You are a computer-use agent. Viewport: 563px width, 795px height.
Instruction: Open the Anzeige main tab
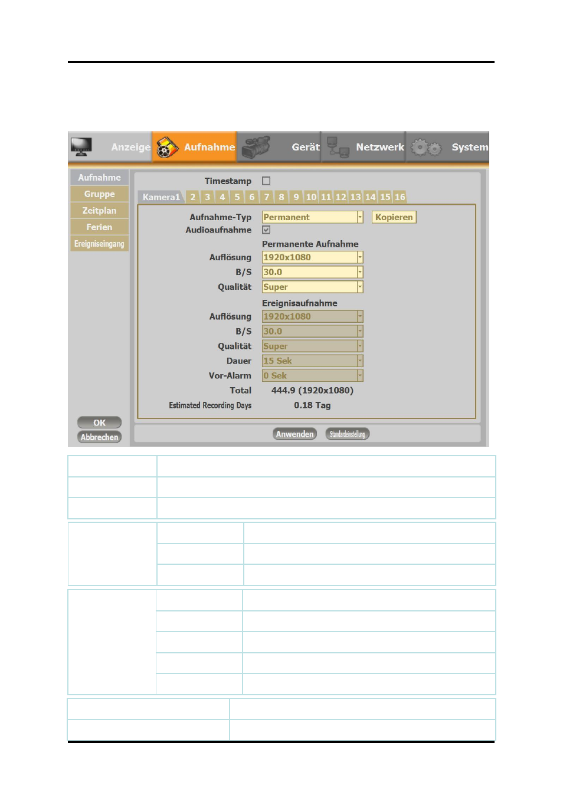[110, 147]
